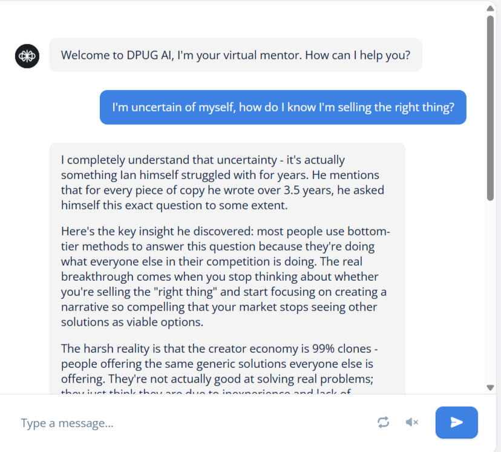The image size is (501, 452).
Task: Click the DPUG AI avatar icon
Action: 27,56
